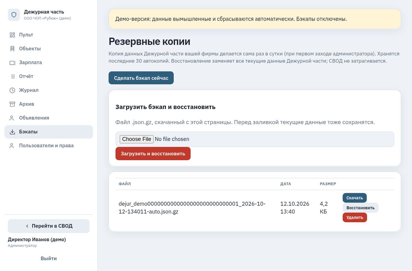Click the Загрузить бэкап и восстановить heading
Screen dimensions: 412x271
pyautogui.click(x=165, y=107)
